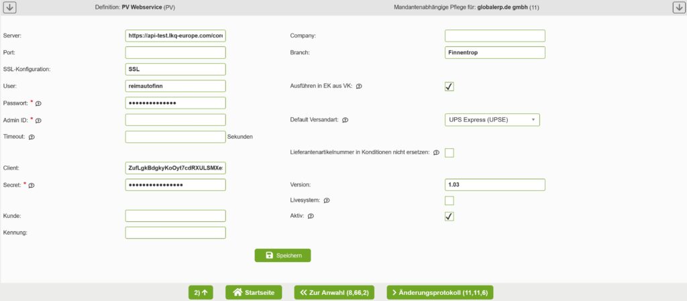Return via Zur Anwahl button
The width and height of the screenshot is (687, 301).
(x=337, y=292)
